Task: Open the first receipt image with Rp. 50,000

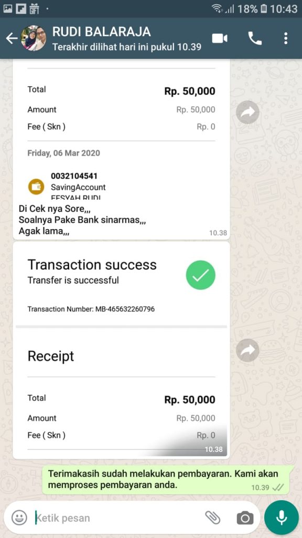Action: tap(121, 130)
